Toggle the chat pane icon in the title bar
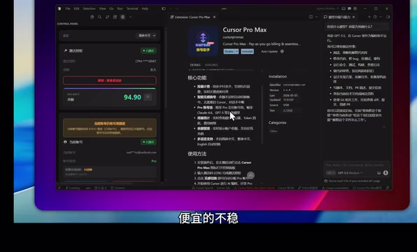Viewport: 417px width, 252px height. click(x=349, y=8)
